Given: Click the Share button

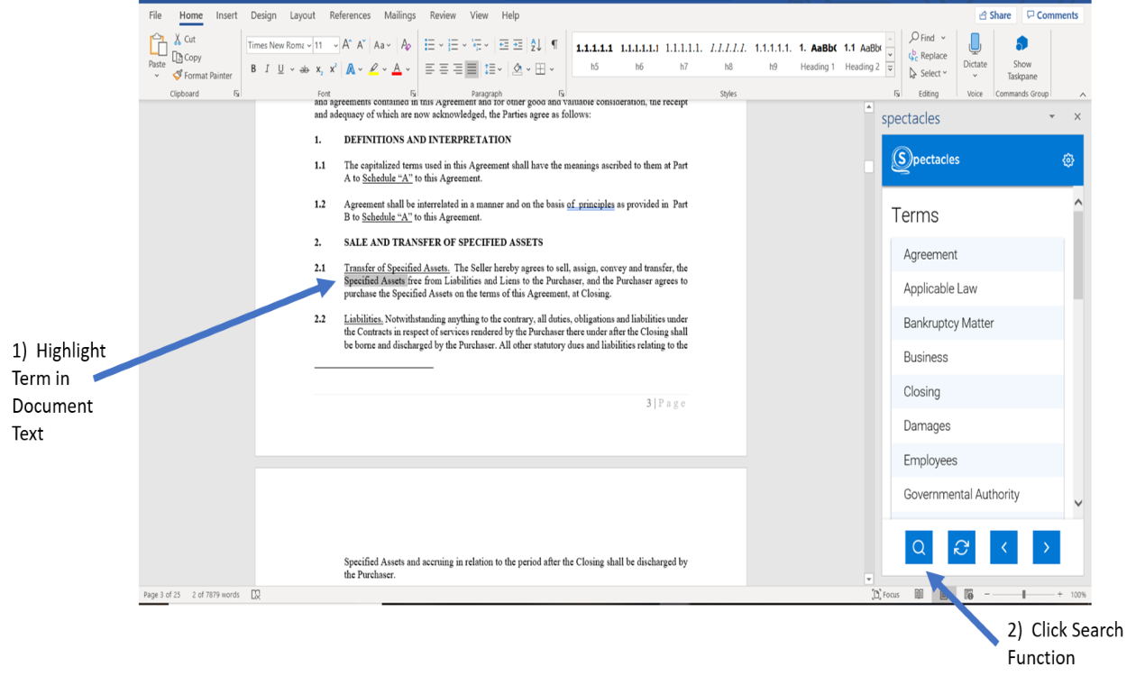Looking at the screenshot, I should point(995,15).
